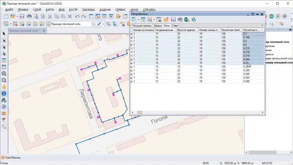The width and height of the screenshot is (293, 165).
Task: Click 'Расчетная темп...' column header
Action: [231, 30]
